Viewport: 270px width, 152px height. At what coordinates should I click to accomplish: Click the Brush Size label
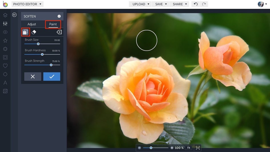click(32, 40)
